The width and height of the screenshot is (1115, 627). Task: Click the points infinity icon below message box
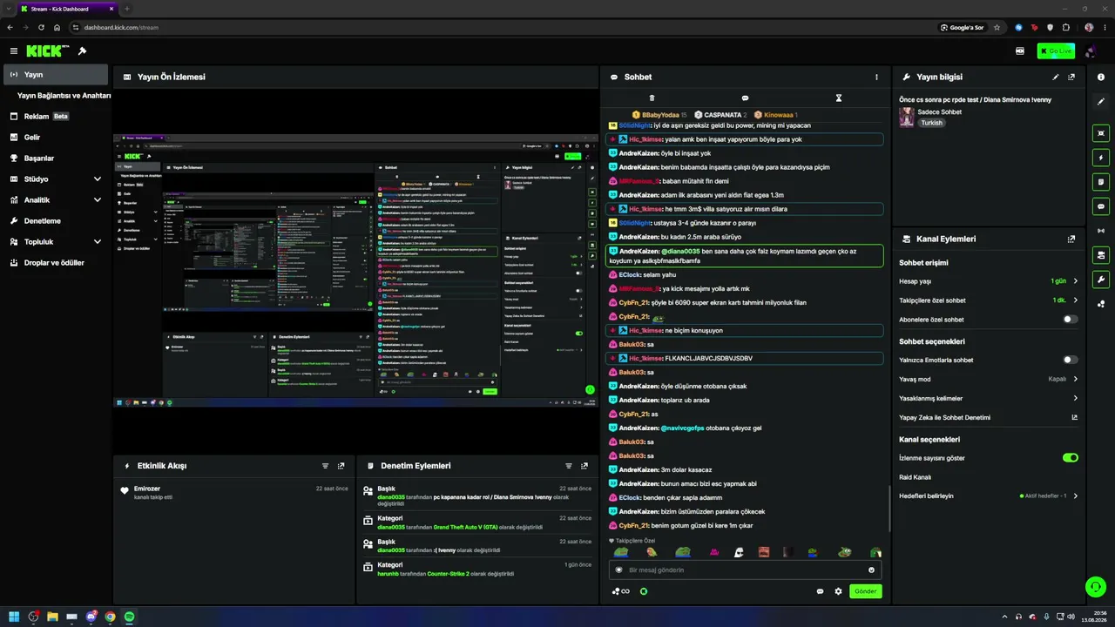(621, 591)
